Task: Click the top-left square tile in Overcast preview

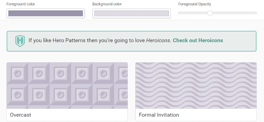Action: pos(17,73)
